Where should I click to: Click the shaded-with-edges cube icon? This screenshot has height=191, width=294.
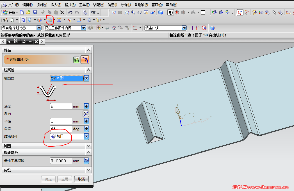pyautogui.click(x=161, y=12)
